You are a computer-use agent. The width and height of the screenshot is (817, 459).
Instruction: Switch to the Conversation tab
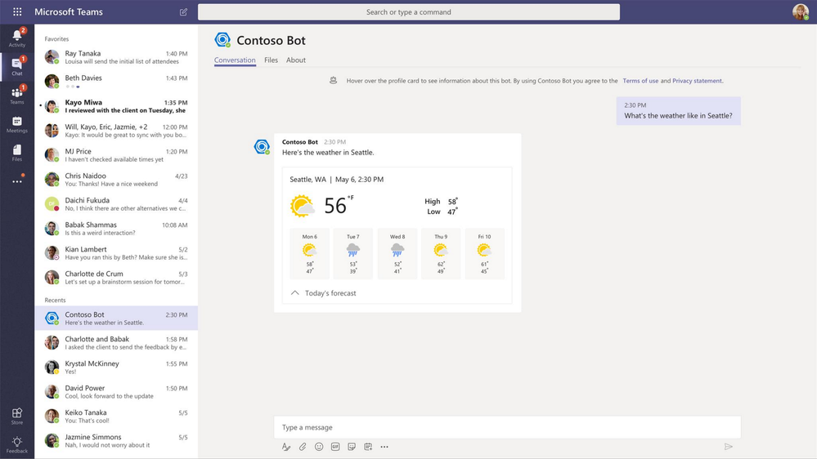[x=235, y=60]
